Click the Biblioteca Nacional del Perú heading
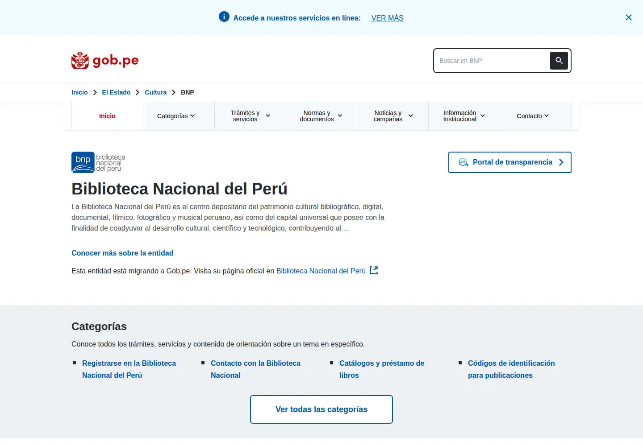 tap(180, 189)
